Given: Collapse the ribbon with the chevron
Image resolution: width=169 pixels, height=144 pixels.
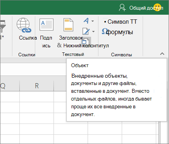Looking at the screenshot, I should coord(162,54).
